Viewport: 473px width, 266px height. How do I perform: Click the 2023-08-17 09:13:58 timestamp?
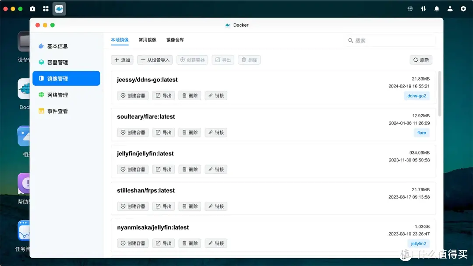pyautogui.click(x=409, y=197)
